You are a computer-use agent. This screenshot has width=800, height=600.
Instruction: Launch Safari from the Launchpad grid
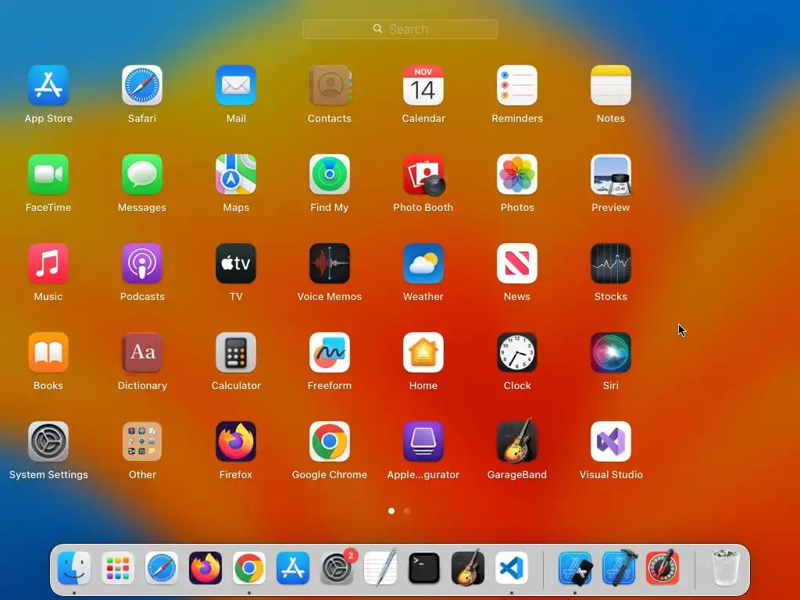pos(142,85)
